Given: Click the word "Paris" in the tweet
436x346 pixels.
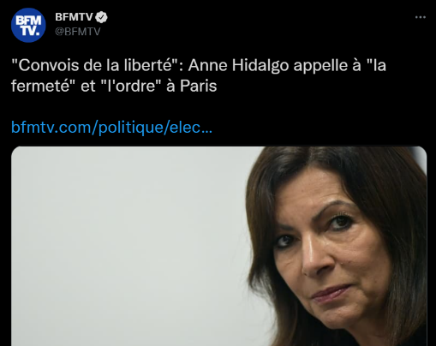Looking at the screenshot, I should (x=199, y=86).
